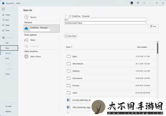166x116 pixels.
Task: Click the recall folder icon
Action: pos(69,93)
